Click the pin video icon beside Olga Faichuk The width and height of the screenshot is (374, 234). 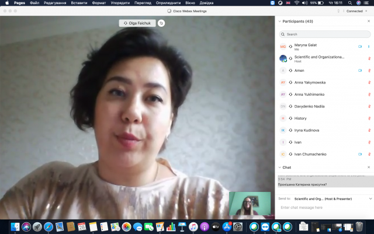pos(161,23)
